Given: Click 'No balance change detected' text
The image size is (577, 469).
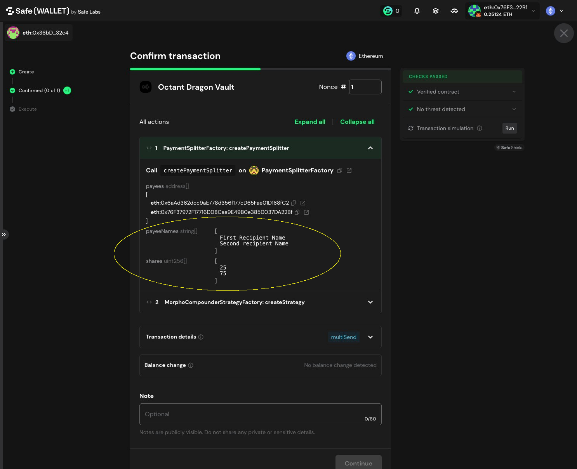Looking at the screenshot, I should pos(340,365).
